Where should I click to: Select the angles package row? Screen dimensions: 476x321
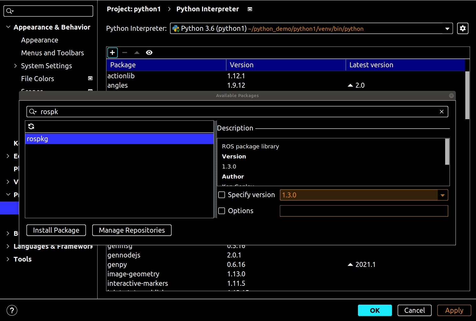286,85
